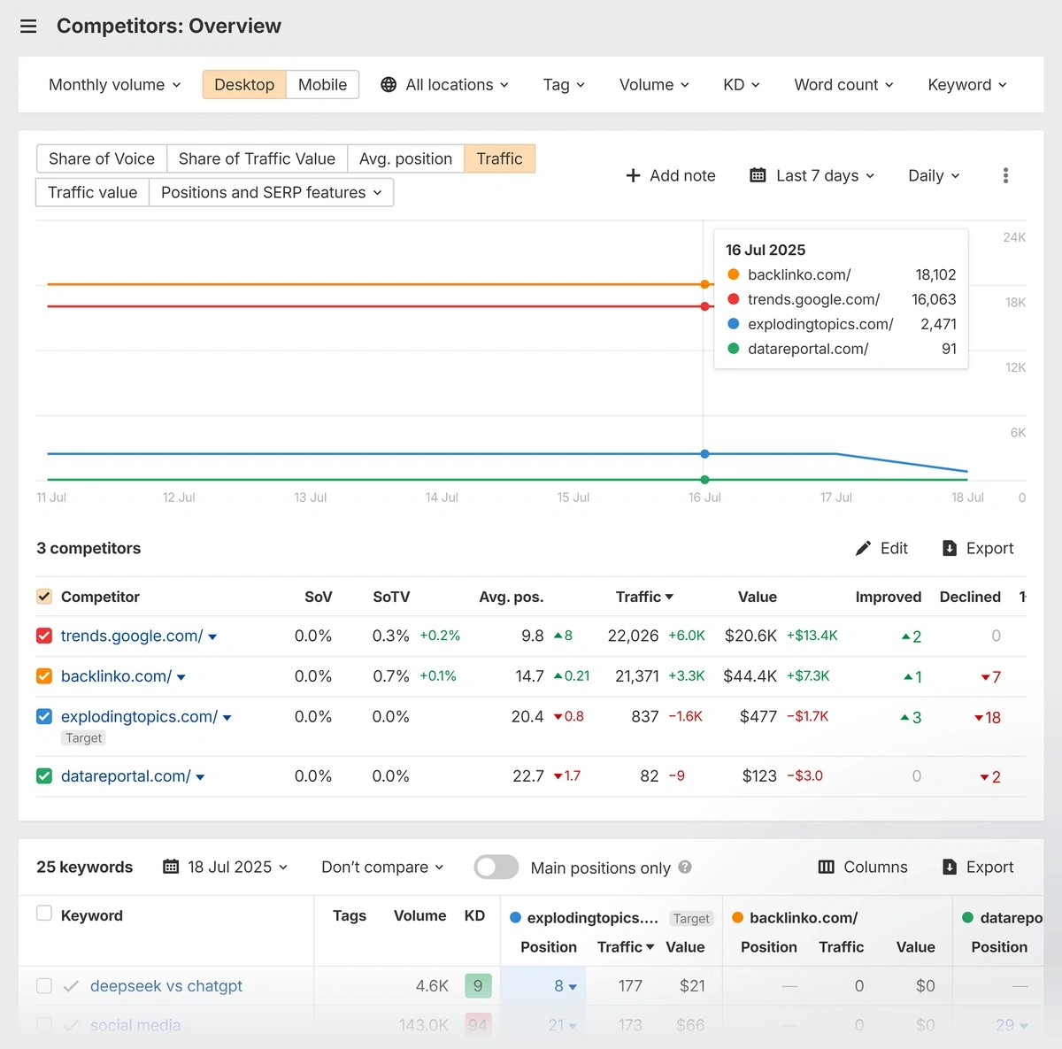The width and height of the screenshot is (1062, 1049).
Task: Open the backlinko.com/ link
Action: (x=116, y=676)
